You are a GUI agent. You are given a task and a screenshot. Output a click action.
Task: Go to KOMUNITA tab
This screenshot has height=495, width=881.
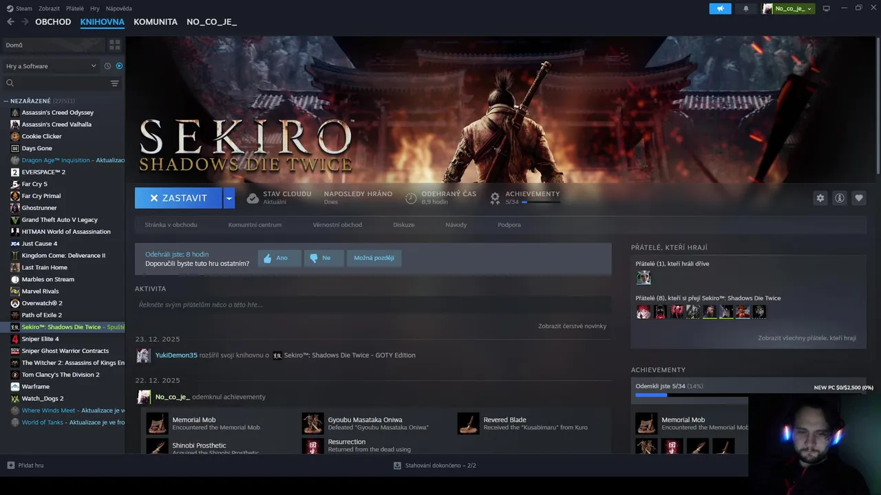point(156,22)
